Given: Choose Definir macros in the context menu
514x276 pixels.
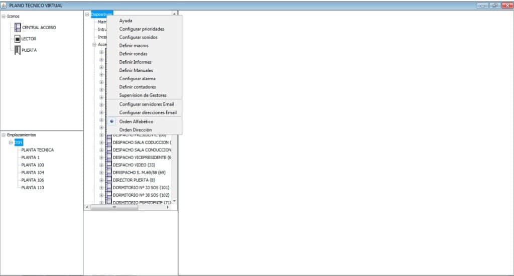Looking at the screenshot, I should tap(134, 46).
